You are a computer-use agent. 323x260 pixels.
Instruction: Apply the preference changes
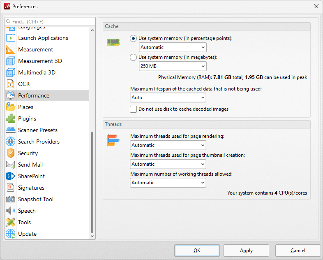click(247, 251)
